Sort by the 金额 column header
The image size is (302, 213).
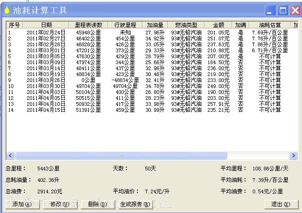click(x=218, y=25)
